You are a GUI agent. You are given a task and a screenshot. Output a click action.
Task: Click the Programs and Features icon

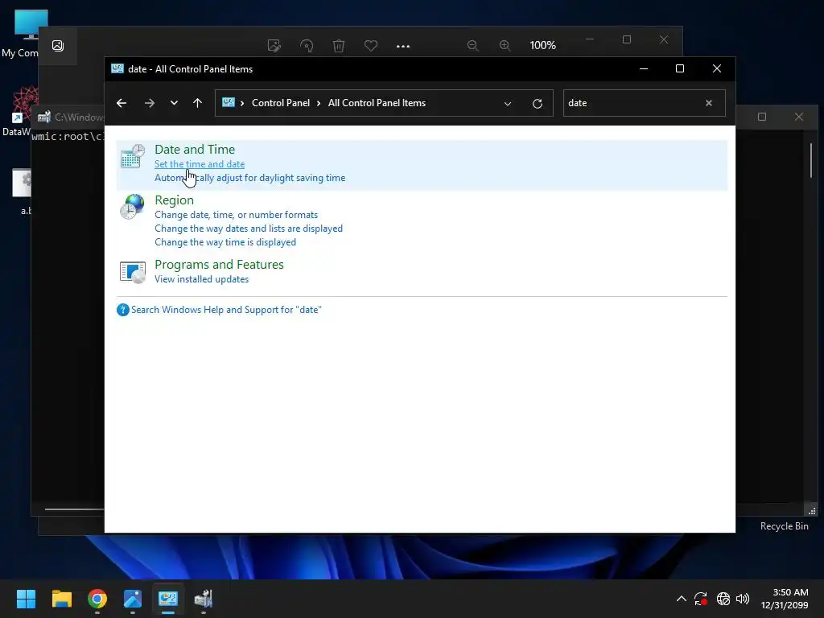point(133,272)
